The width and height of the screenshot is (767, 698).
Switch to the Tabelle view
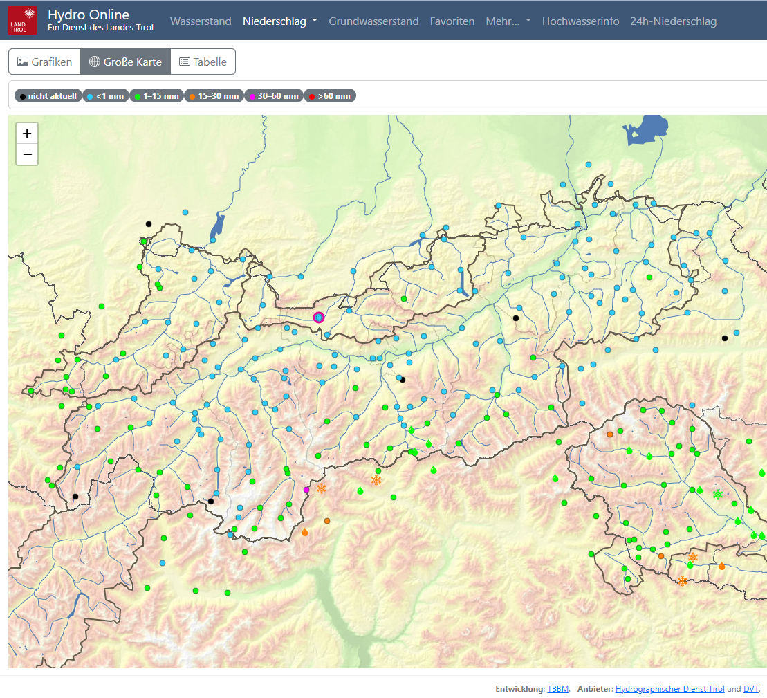click(x=203, y=62)
